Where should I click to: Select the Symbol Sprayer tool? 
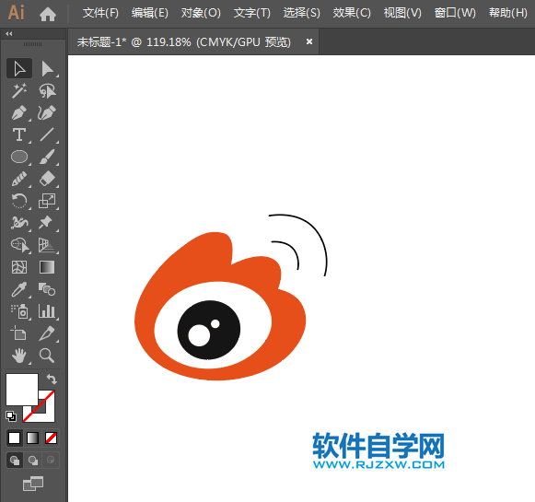[x=19, y=311]
